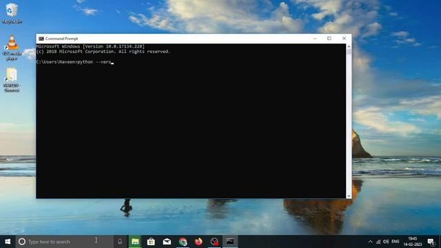The image size is (441, 248).
Task: Click the python --vers command line
Action: point(74,62)
